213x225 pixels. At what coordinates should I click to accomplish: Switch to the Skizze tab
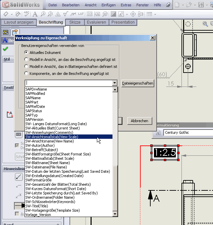click(x=75, y=22)
